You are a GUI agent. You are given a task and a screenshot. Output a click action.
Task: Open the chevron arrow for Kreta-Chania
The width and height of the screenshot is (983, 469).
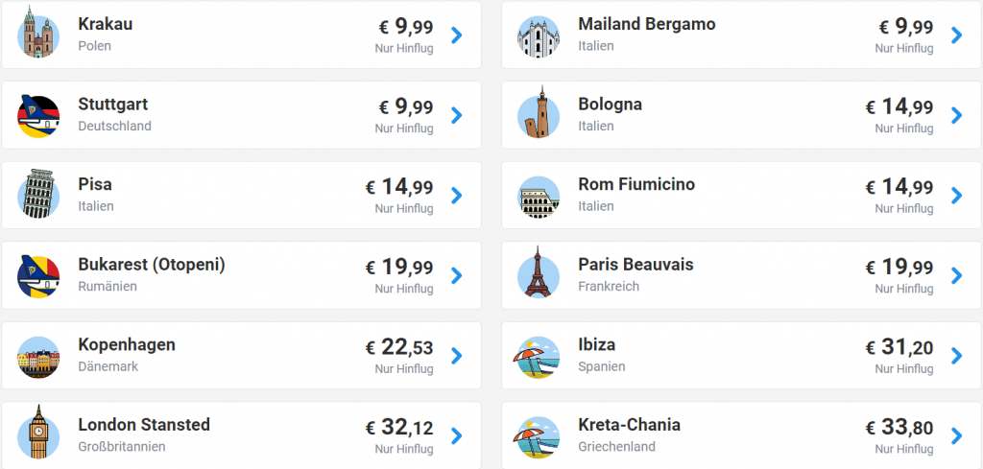click(x=957, y=435)
